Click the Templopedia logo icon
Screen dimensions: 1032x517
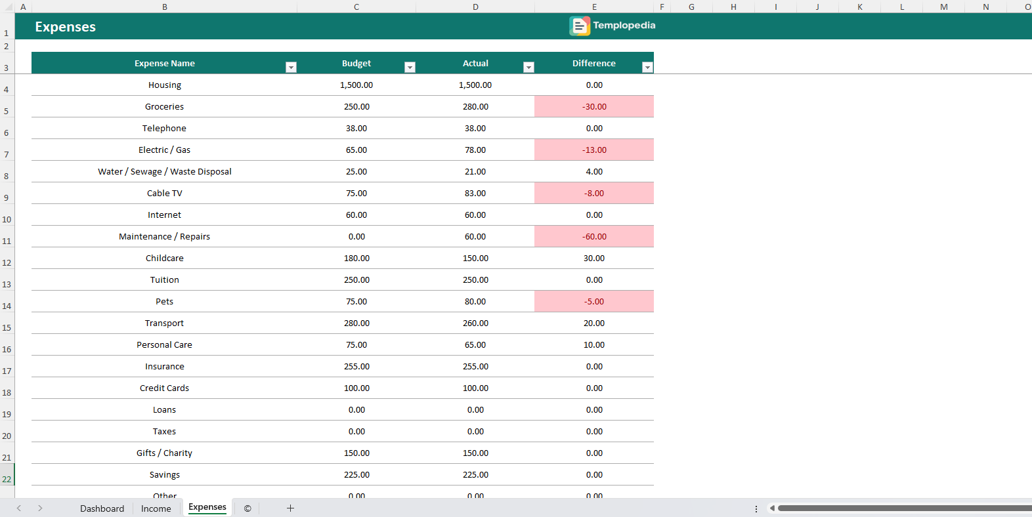580,26
